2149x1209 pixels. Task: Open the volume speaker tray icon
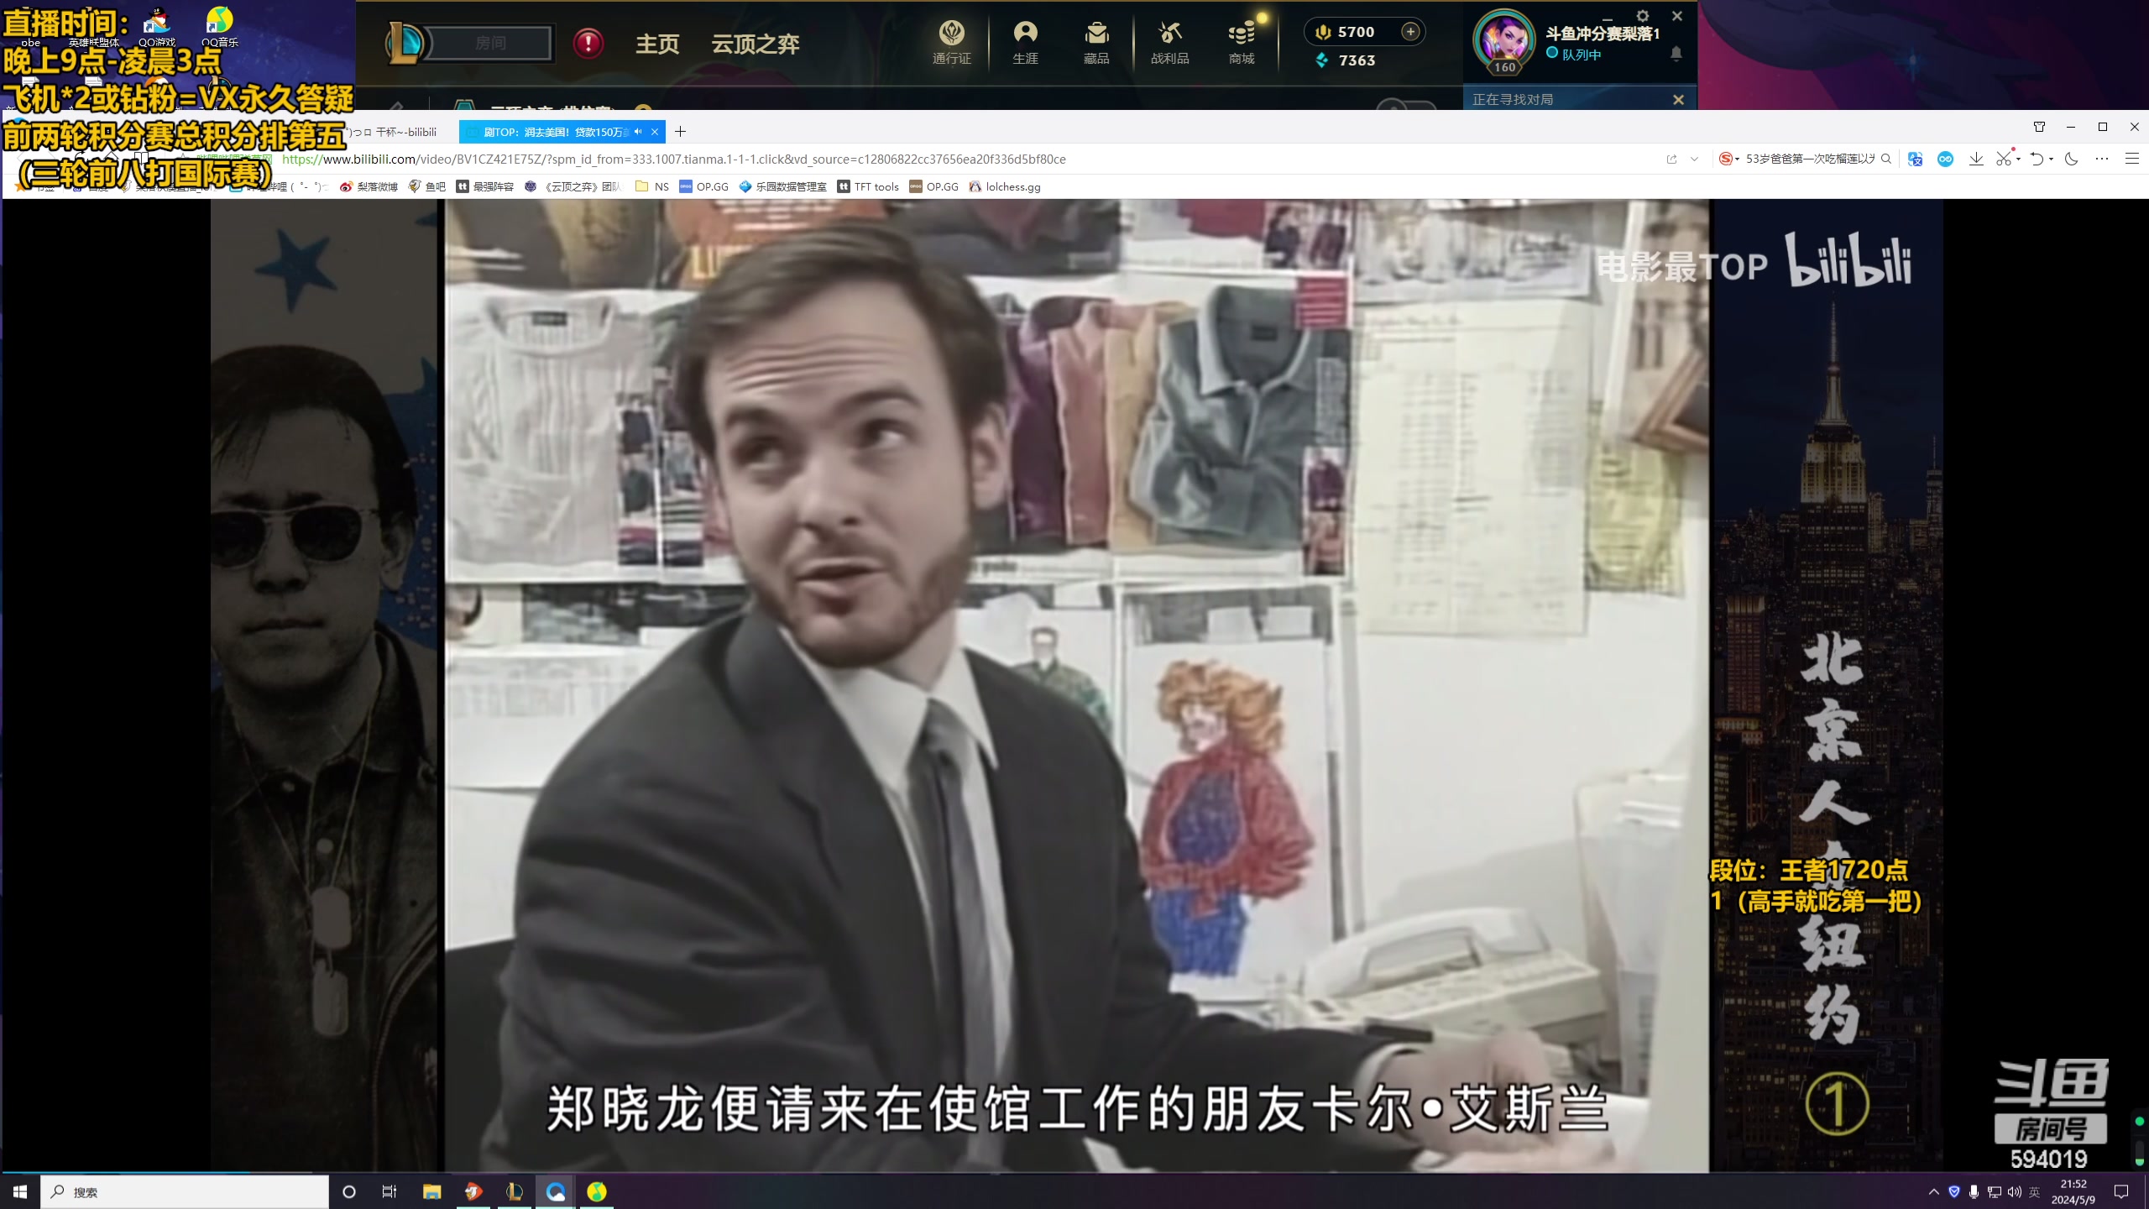pyautogui.click(x=2014, y=1191)
